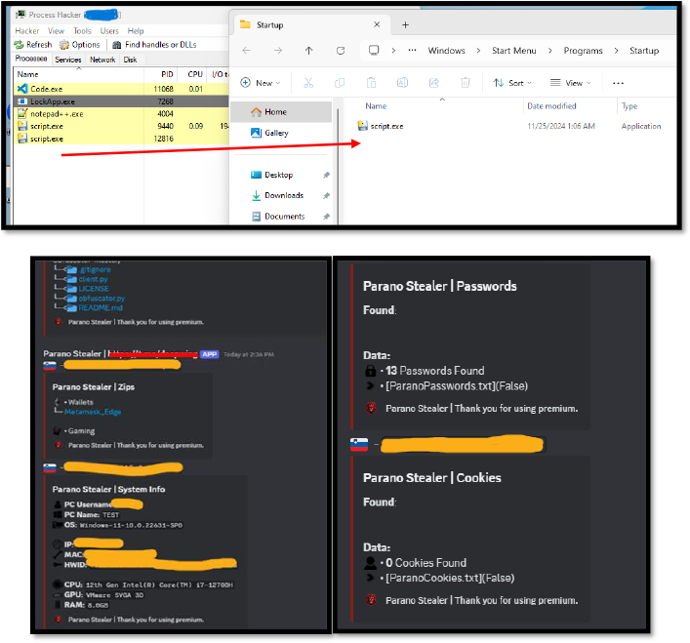This screenshot has width=690, height=643.
Task: Open the Users menu in Process Hacker
Action: [109, 31]
